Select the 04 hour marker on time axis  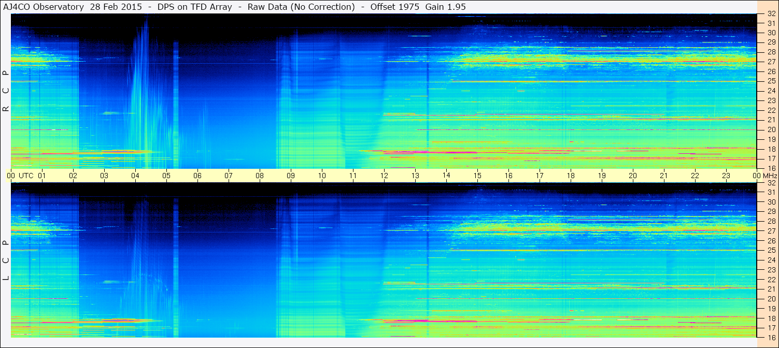(135, 176)
